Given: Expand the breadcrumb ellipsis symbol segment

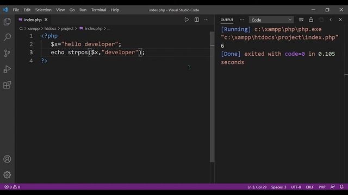Looking at the screenshot, I should 109,29.
